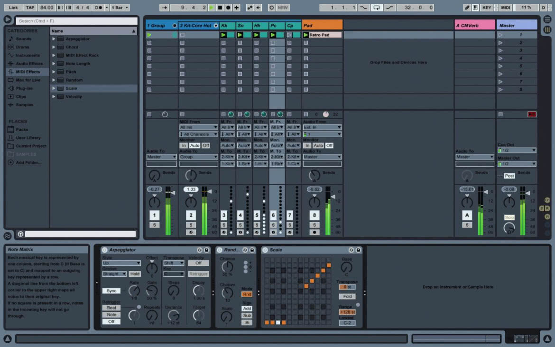Open Pad track Audio From dropdown
Viewport: 555px width, 347px height.
(322, 127)
